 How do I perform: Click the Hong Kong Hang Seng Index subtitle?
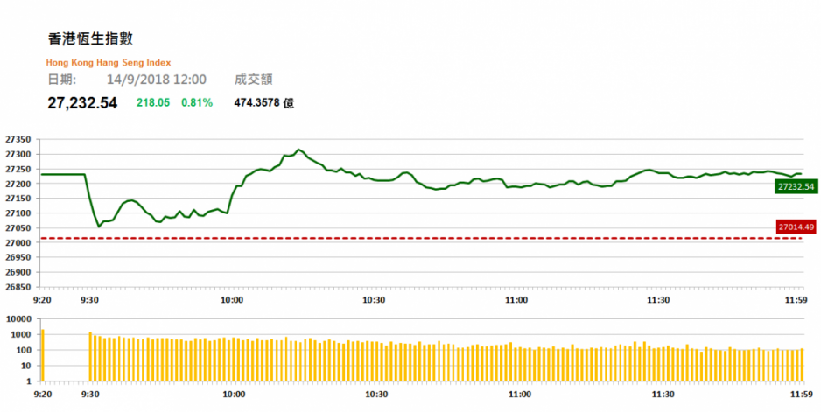pos(109,63)
